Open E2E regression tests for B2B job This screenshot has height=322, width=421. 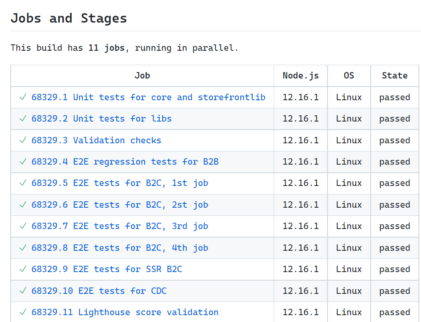(x=125, y=162)
